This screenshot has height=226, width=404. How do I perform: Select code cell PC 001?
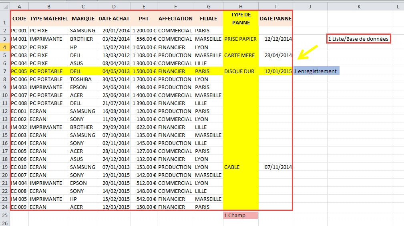tap(19, 31)
